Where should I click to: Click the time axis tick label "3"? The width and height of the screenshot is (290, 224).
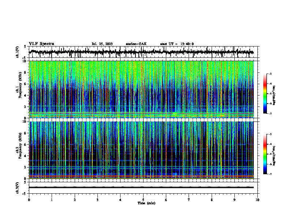click(97, 200)
